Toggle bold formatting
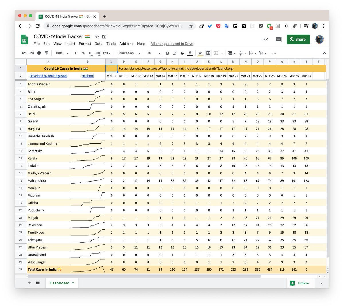This screenshot has height=308, width=344. point(167,53)
